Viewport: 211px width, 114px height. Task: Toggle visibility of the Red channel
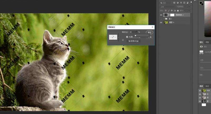200,94
